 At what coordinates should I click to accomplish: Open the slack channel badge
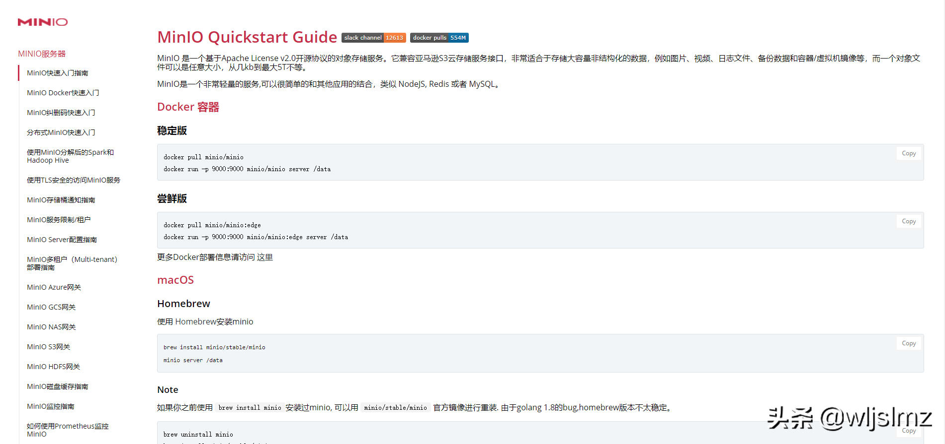click(374, 38)
